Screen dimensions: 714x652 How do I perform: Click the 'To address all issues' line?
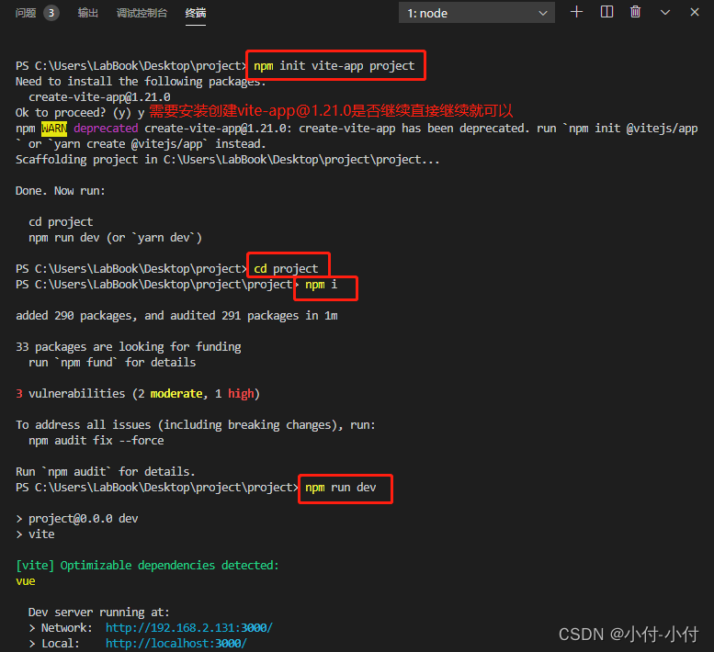196,424
